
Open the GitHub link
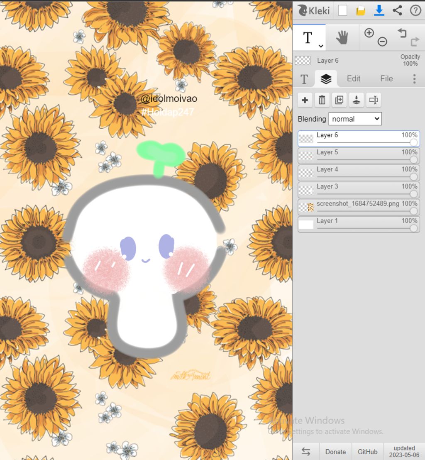point(367,452)
